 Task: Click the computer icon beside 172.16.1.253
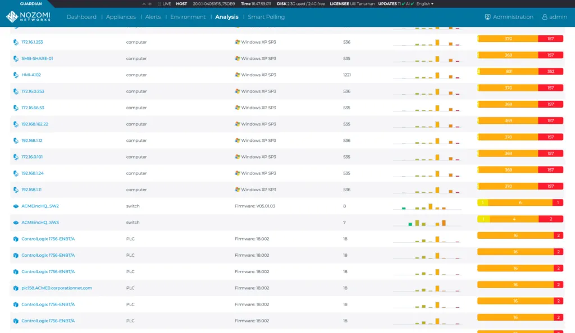click(16, 42)
